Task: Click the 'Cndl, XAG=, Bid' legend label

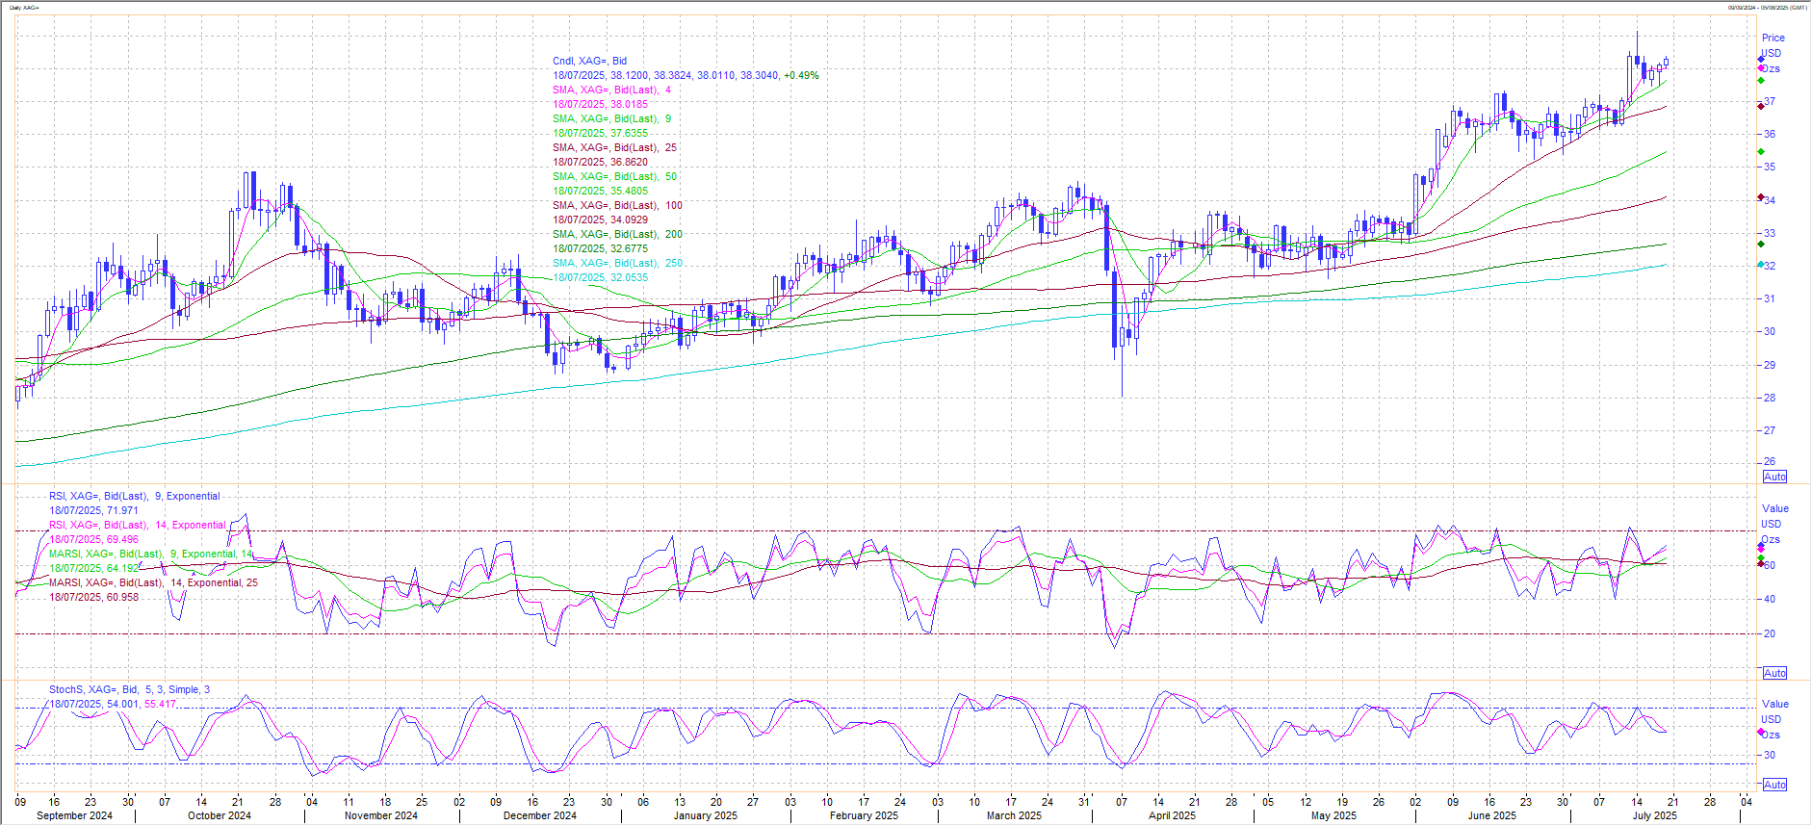Action: click(589, 61)
